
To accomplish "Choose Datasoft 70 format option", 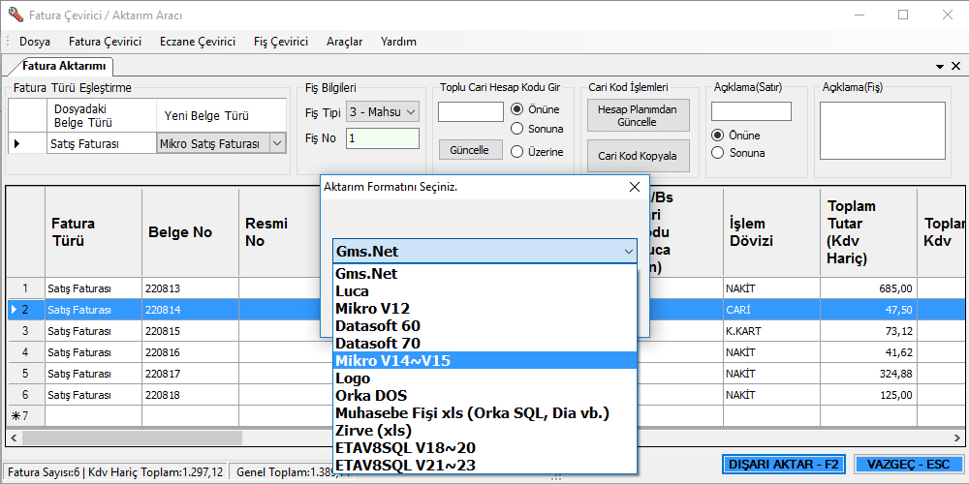I will [x=484, y=343].
